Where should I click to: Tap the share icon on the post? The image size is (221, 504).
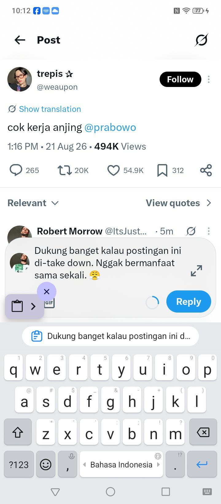pos(206,170)
